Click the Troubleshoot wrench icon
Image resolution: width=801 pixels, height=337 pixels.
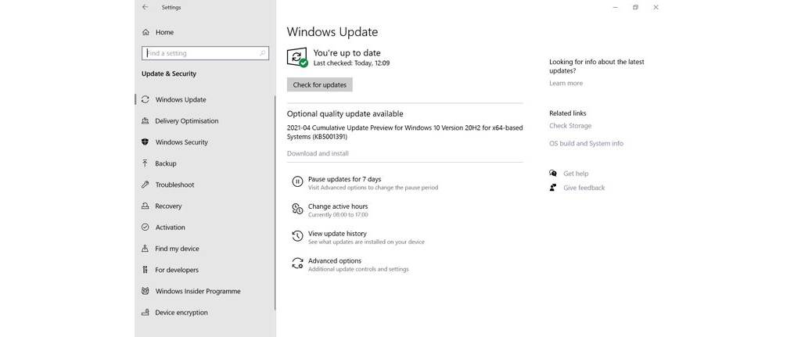click(145, 185)
